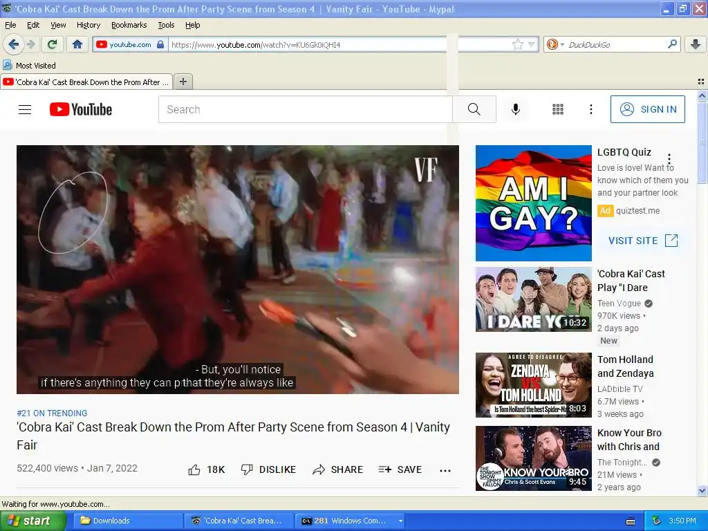
Task: Click the YouTube search magnifier button
Action: tap(474, 109)
